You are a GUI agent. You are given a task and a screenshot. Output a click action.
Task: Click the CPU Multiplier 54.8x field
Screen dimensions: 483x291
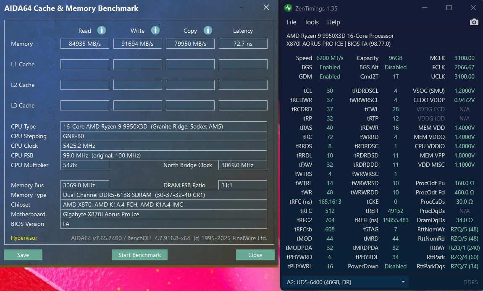[85, 165]
